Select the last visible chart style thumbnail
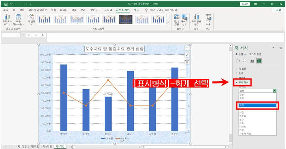 tap(158, 19)
